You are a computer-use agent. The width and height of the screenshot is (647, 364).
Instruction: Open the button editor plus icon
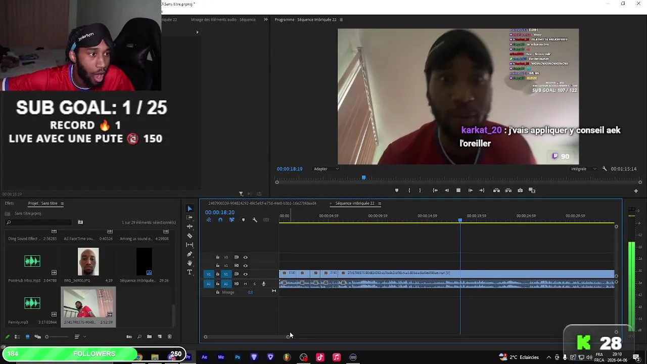click(x=636, y=191)
